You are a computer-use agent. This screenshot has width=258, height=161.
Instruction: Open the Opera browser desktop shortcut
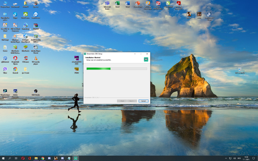pos(15,60)
